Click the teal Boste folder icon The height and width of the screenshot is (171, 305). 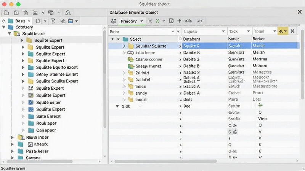click(x=11, y=21)
